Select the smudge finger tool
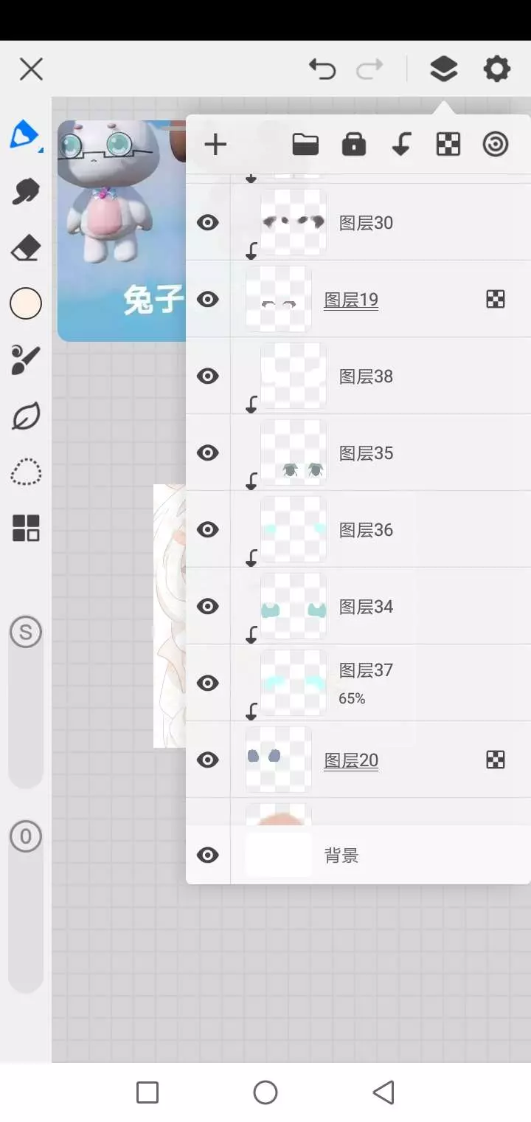This screenshot has width=531, height=1122. [26, 191]
